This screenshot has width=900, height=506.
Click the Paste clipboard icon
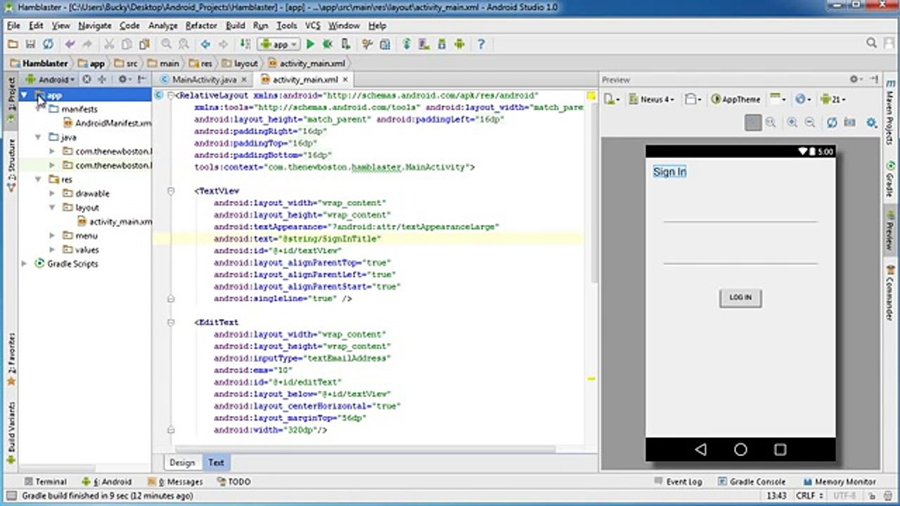point(144,44)
